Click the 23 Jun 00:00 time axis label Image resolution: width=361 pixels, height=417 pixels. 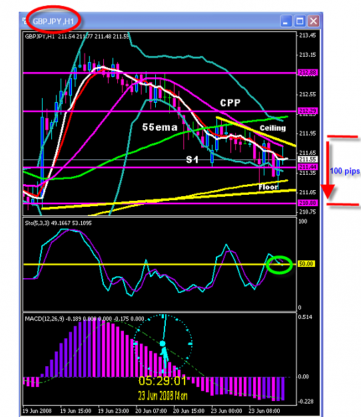tap(226, 411)
